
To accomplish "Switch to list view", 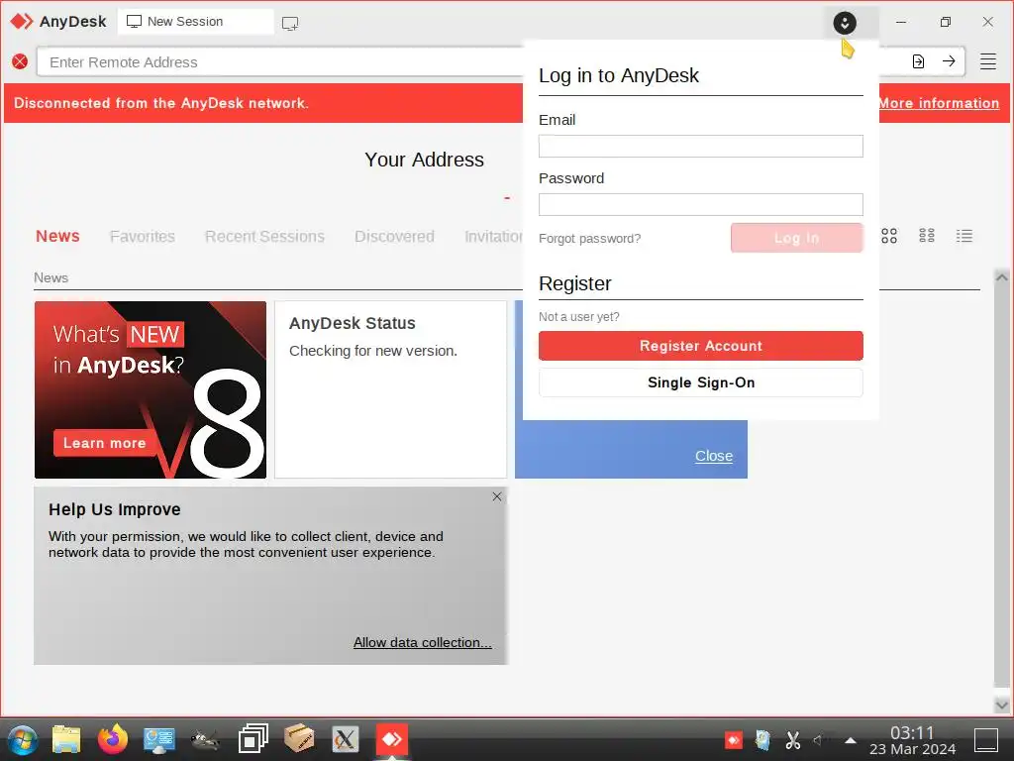I will point(964,236).
